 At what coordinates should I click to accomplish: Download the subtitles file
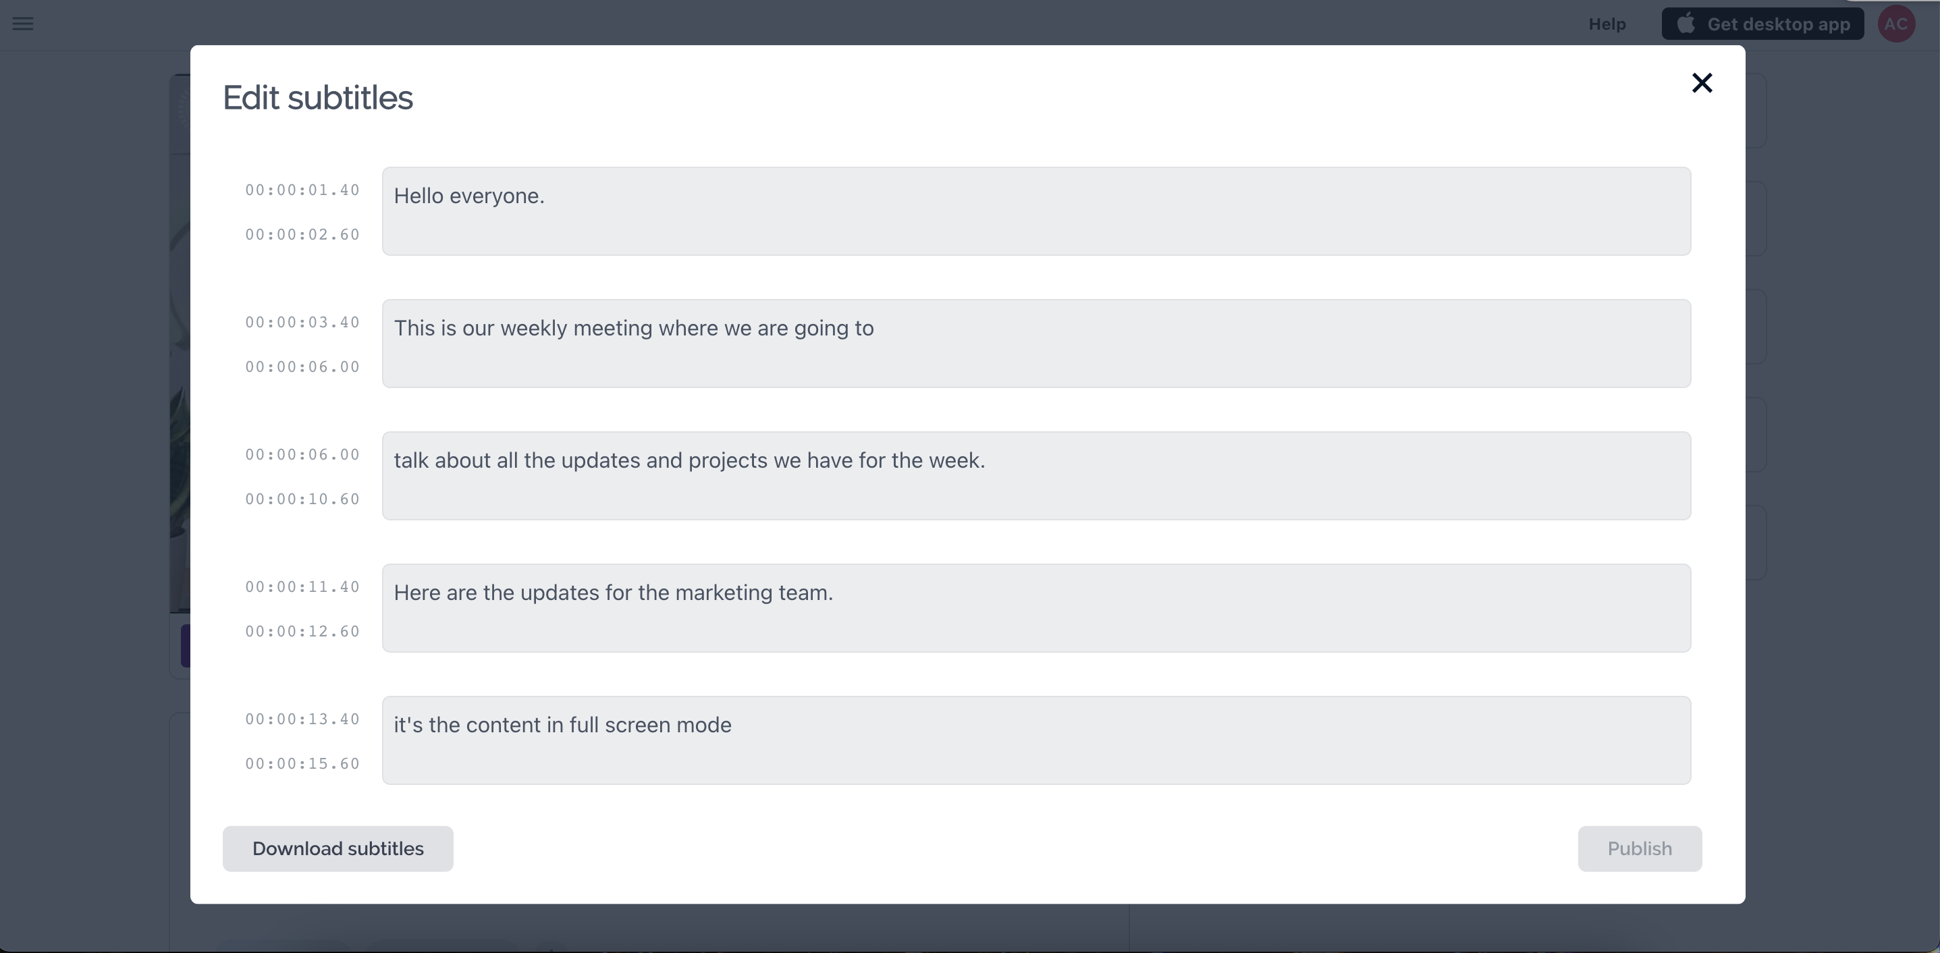338,848
